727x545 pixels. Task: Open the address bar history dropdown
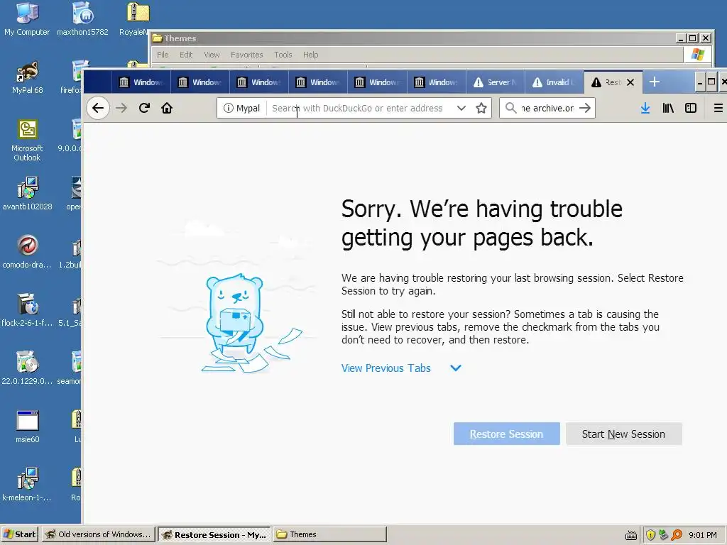point(461,108)
